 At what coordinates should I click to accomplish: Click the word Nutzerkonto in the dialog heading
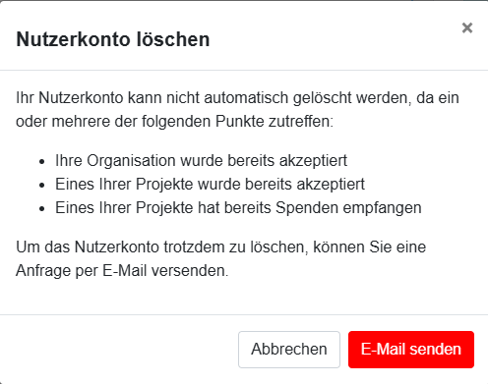coord(74,39)
